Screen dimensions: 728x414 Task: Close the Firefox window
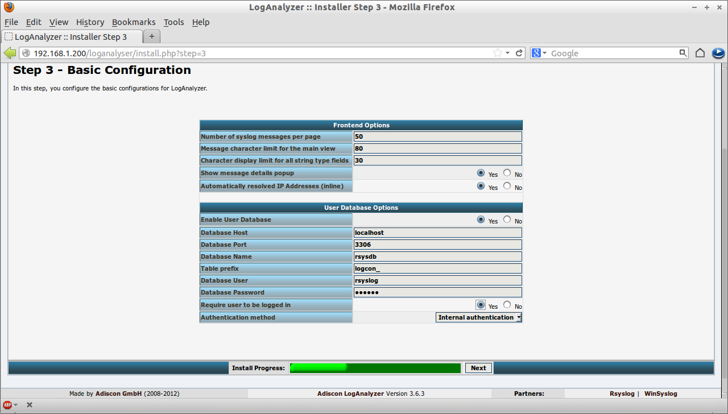click(x=719, y=7)
